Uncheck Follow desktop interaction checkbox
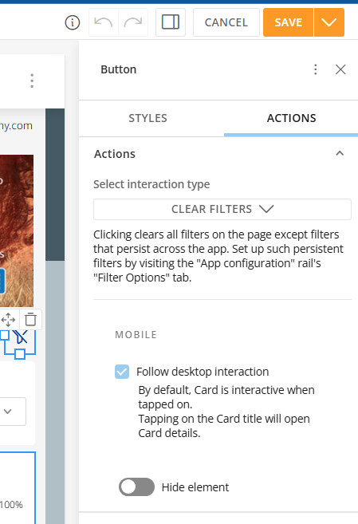 click(x=122, y=372)
